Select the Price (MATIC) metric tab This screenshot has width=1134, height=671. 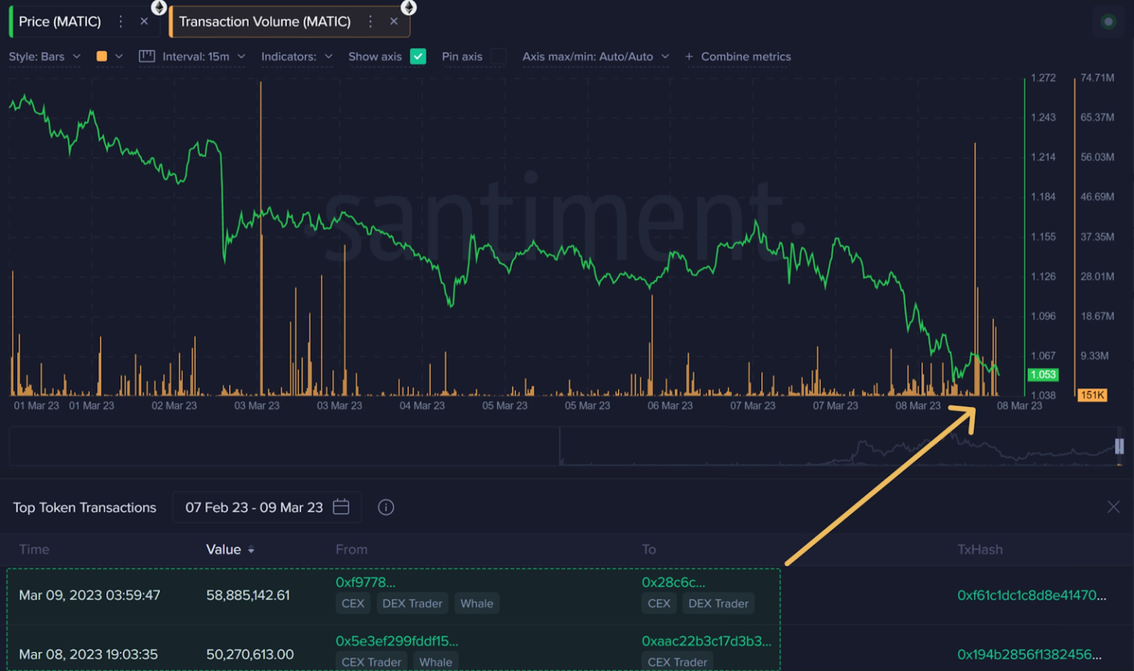pyautogui.click(x=60, y=21)
